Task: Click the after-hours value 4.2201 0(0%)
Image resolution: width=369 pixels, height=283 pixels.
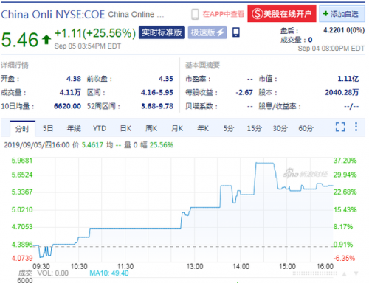Action: pos(344,30)
